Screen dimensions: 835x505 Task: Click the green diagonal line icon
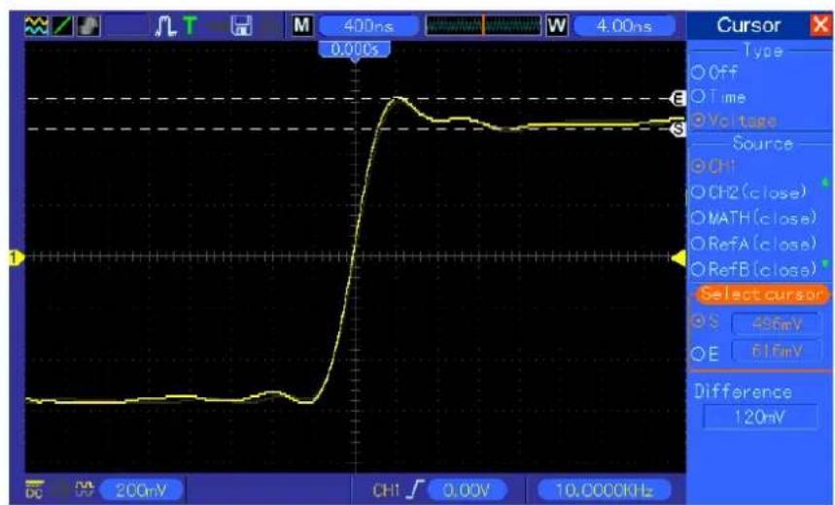62,25
